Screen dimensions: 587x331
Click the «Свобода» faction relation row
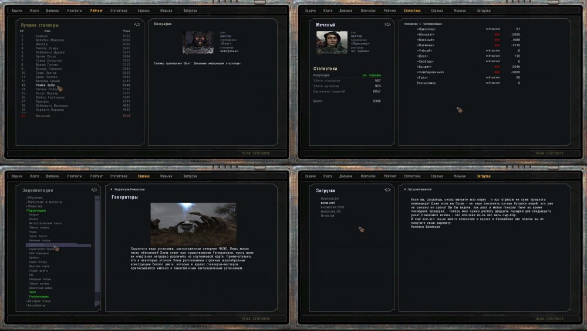(x=468, y=62)
